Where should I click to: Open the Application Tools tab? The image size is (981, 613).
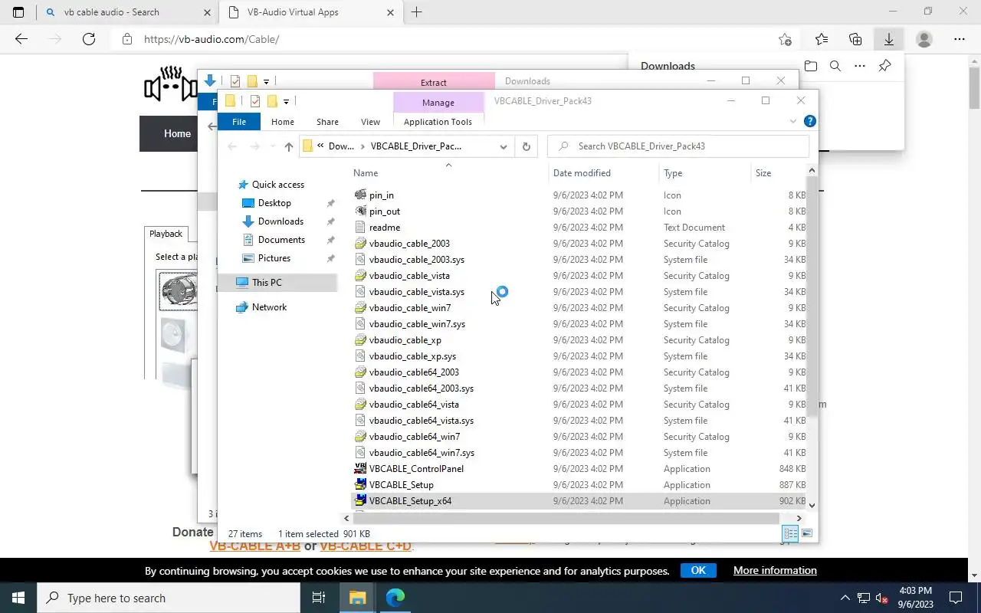click(438, 122)
